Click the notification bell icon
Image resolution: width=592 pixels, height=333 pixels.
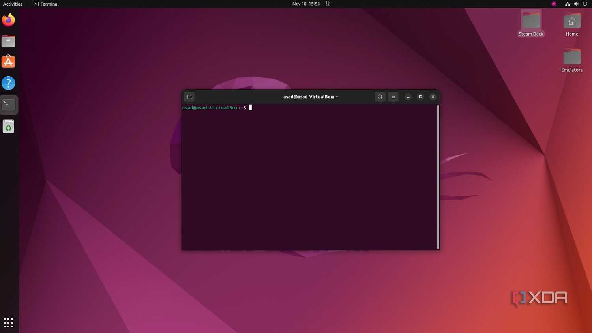click(328, 4)
